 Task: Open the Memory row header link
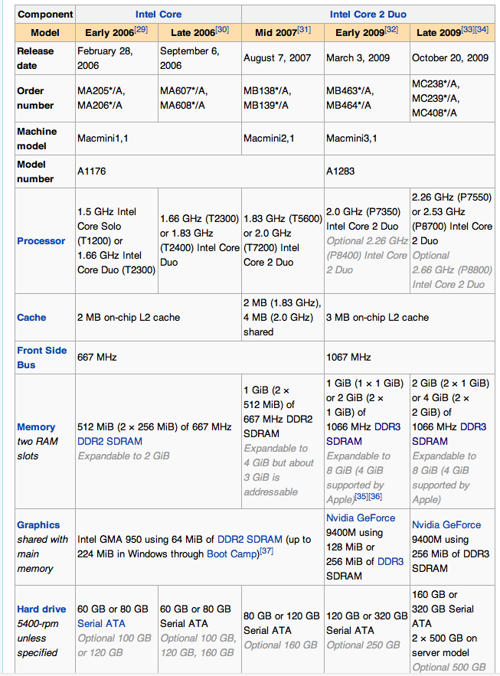[36, 427]
